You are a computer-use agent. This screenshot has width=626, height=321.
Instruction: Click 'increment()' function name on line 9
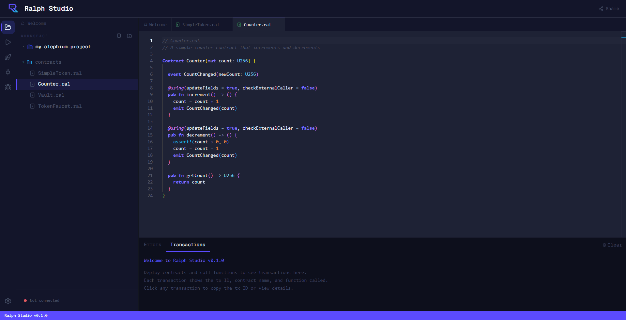coord(201,94)
